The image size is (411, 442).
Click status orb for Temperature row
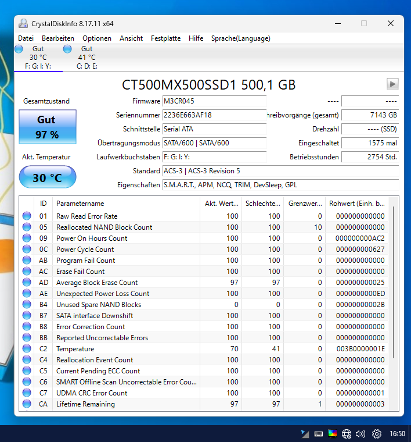click(27, 349)
